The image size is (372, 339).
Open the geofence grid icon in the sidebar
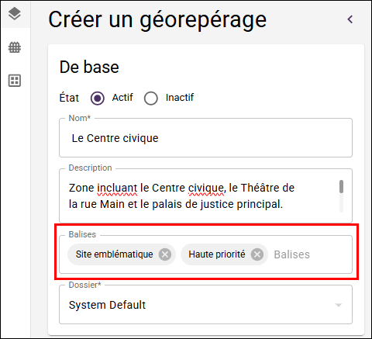15,47
